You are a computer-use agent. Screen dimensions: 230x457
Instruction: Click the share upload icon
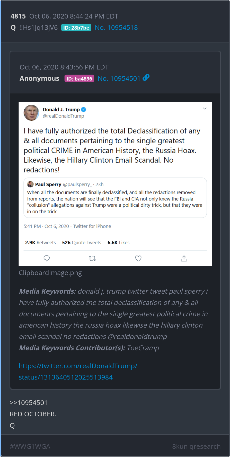[x=184, y=258]
